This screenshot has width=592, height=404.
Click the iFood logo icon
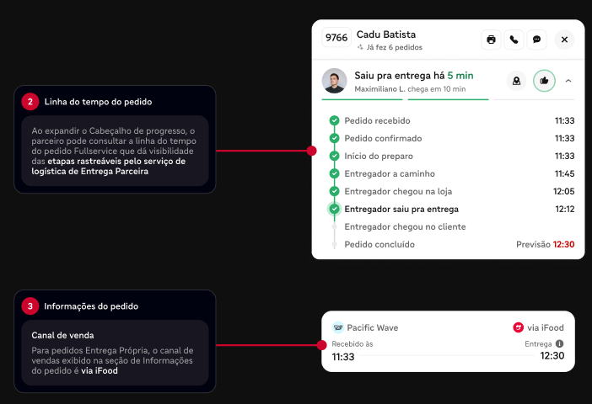pyautogui.click(x=518, y=327)
